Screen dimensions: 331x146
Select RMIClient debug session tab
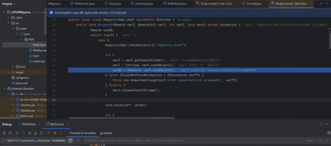point(27,124)
